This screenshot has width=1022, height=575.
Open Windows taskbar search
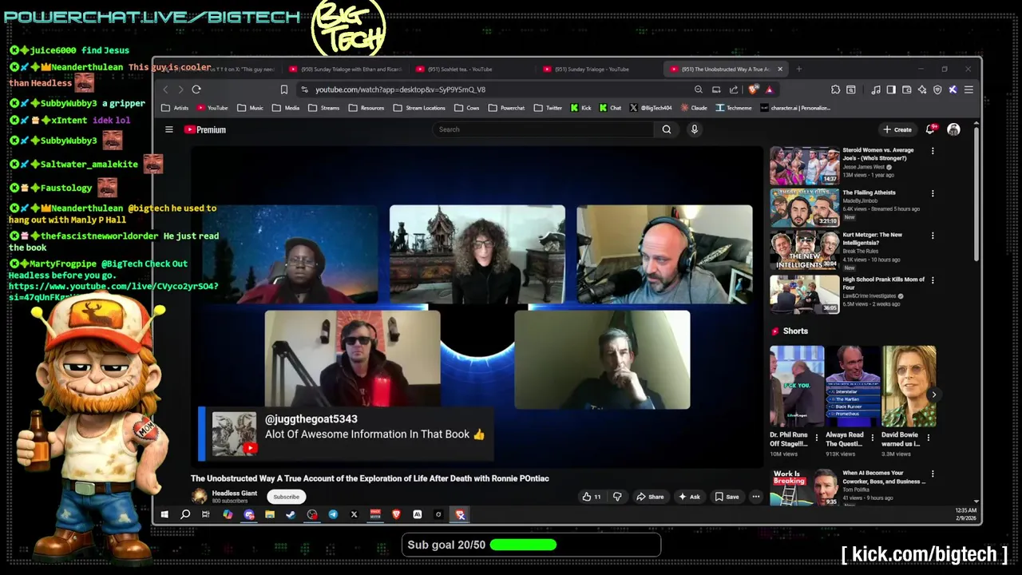(x=185, y=515)
